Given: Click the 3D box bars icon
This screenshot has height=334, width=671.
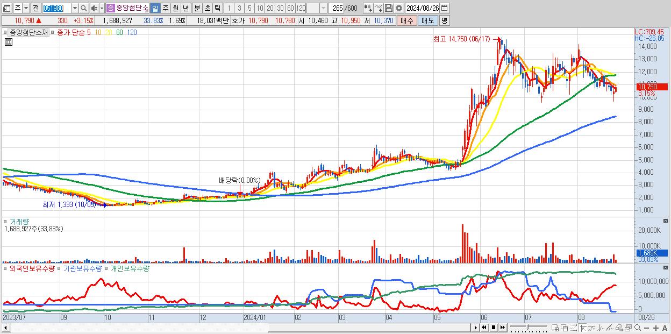Looking at the screenshot, I should click(x=619, y=328).
